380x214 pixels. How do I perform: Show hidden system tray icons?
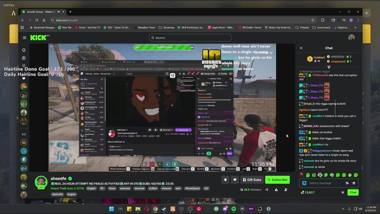pos(343,209)
